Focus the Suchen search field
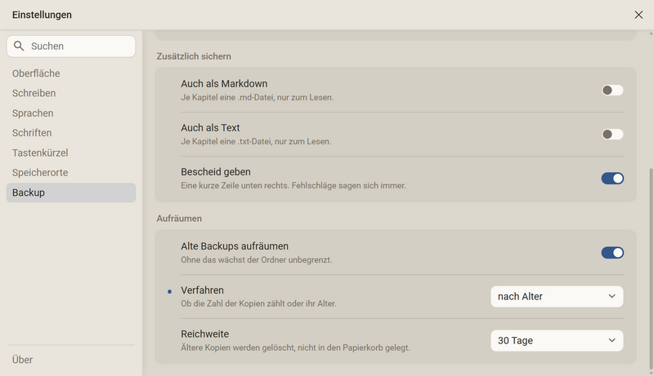 pos(71,46)
